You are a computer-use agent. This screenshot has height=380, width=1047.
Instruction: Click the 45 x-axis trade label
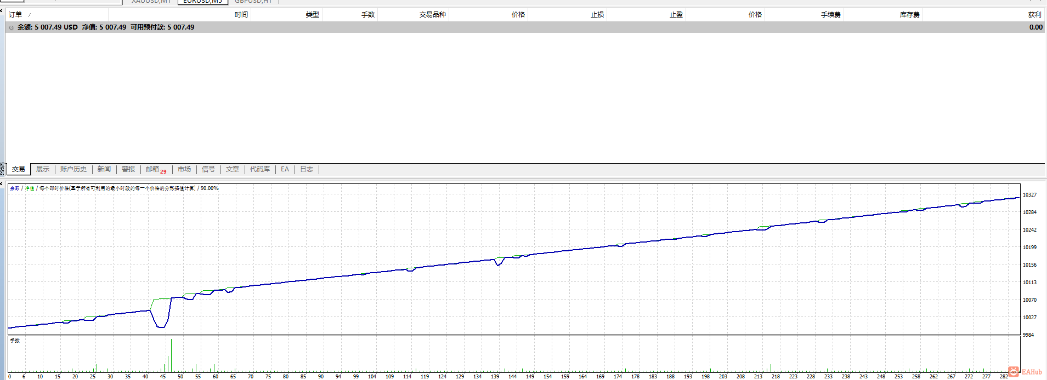(163, 377)
